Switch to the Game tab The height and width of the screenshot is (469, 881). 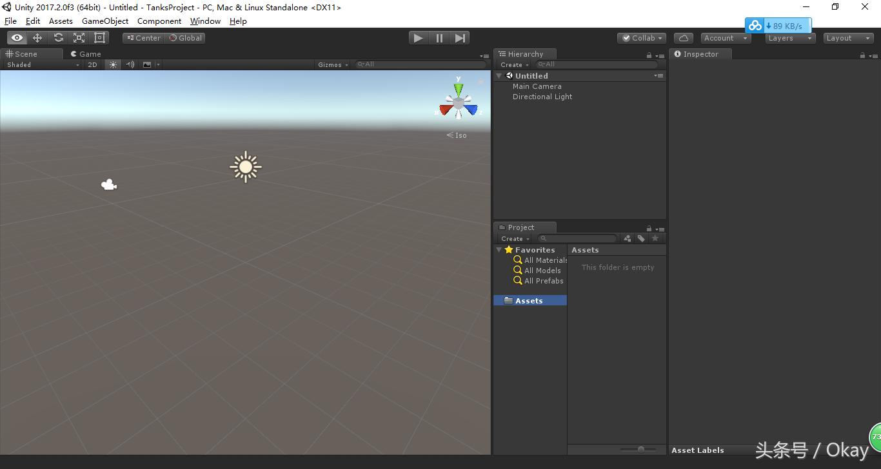click(x=86, y=53)
